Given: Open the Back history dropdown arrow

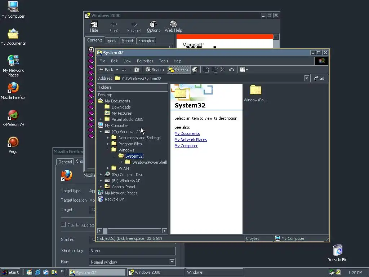Looking at the screenshot, I should [x=117, y=70].
